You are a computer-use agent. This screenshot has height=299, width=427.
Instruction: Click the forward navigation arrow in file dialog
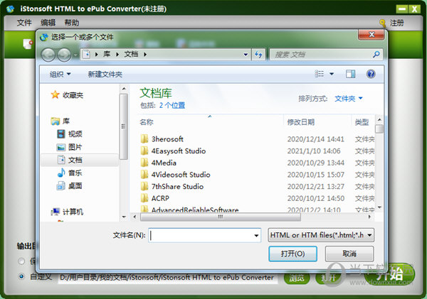pyautogui.click(x=64, y=55)
